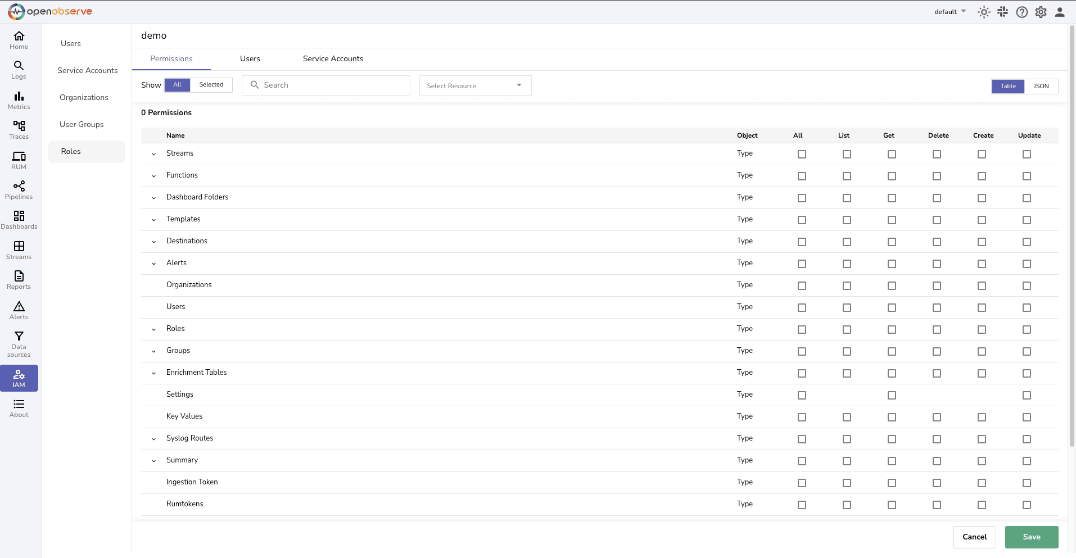This screenshot has height=558, width=1076.
Task: Open the Logs section in the sidebar
Action: pyautogui.click(x=19, y=69)
